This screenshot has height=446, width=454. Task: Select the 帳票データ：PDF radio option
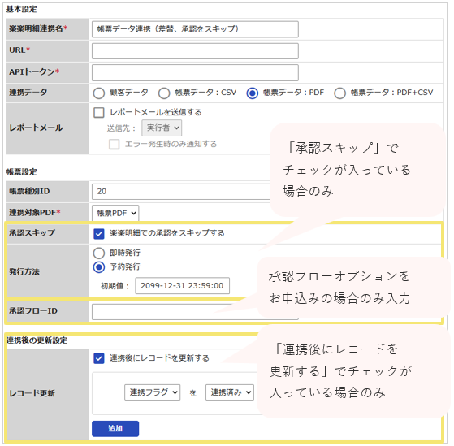coord(253,93)
